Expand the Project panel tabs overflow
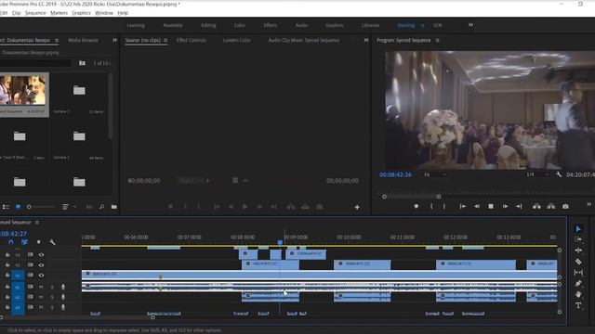The width and height of the screenshot is (595, 334). [114, 40]
